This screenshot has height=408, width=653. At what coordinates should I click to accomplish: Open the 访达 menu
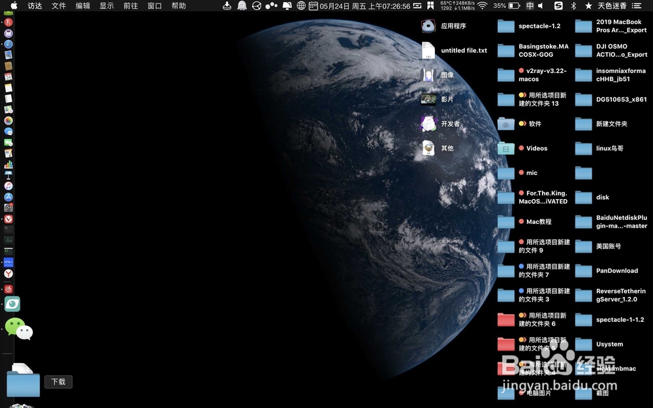click(35, 6)
